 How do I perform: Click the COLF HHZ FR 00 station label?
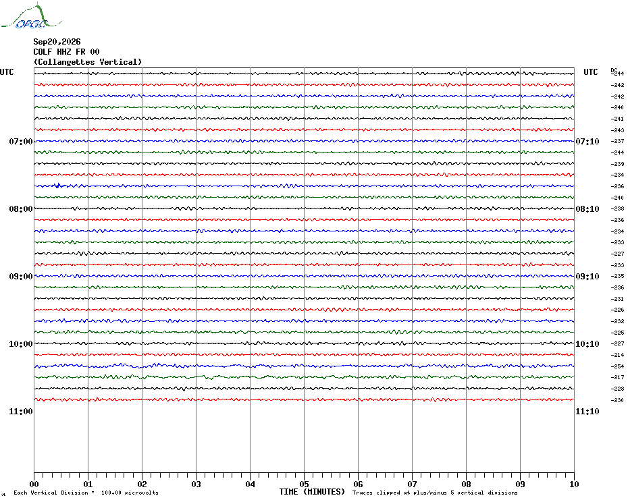tap(66, 52)
